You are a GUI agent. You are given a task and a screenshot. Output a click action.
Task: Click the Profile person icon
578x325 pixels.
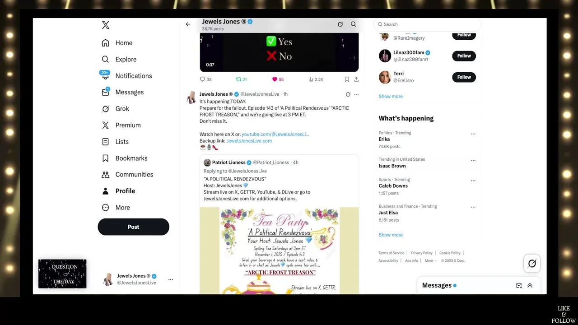click(105, 191)
